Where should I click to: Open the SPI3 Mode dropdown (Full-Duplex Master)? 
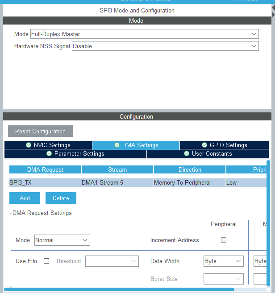145,34
